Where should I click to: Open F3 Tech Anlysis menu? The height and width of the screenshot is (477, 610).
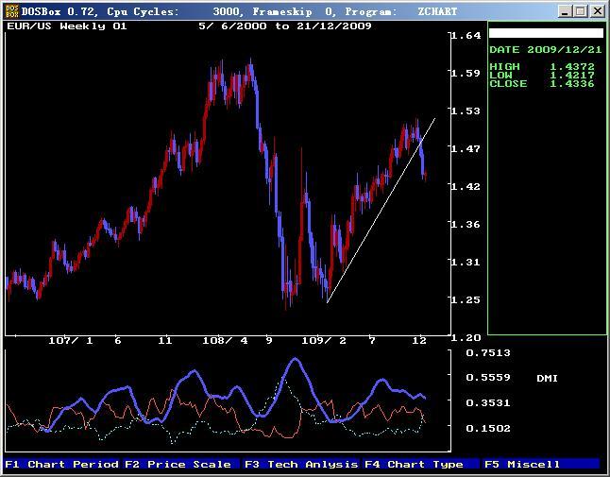[x=300, y=464]
